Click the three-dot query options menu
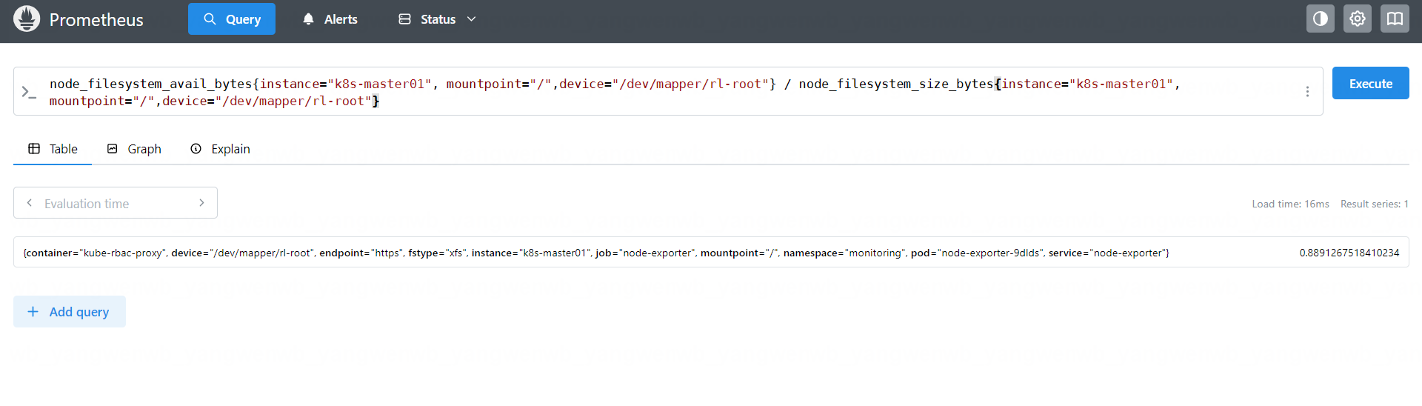Screen dimensions: 1422x406 1307,91
